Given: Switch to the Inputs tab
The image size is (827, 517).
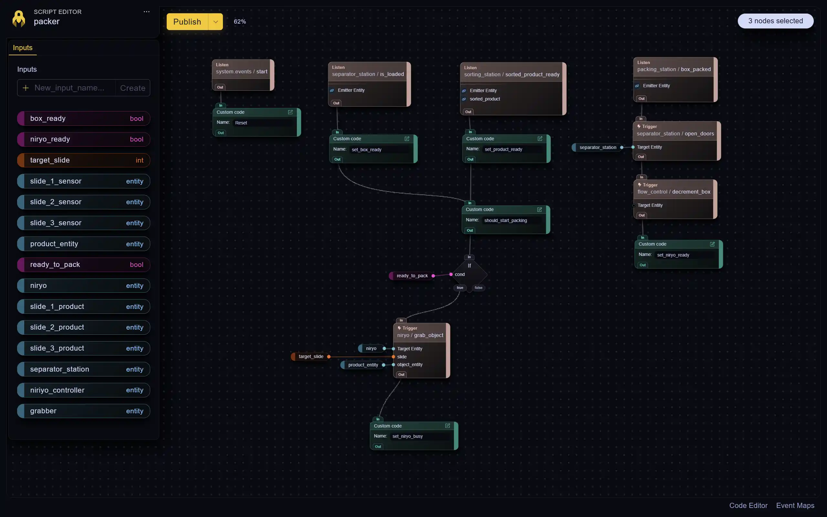Looking at the screenshot, I should [x=22, y=47].
